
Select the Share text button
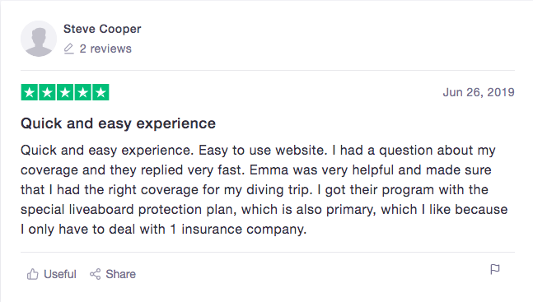[120, 274]
